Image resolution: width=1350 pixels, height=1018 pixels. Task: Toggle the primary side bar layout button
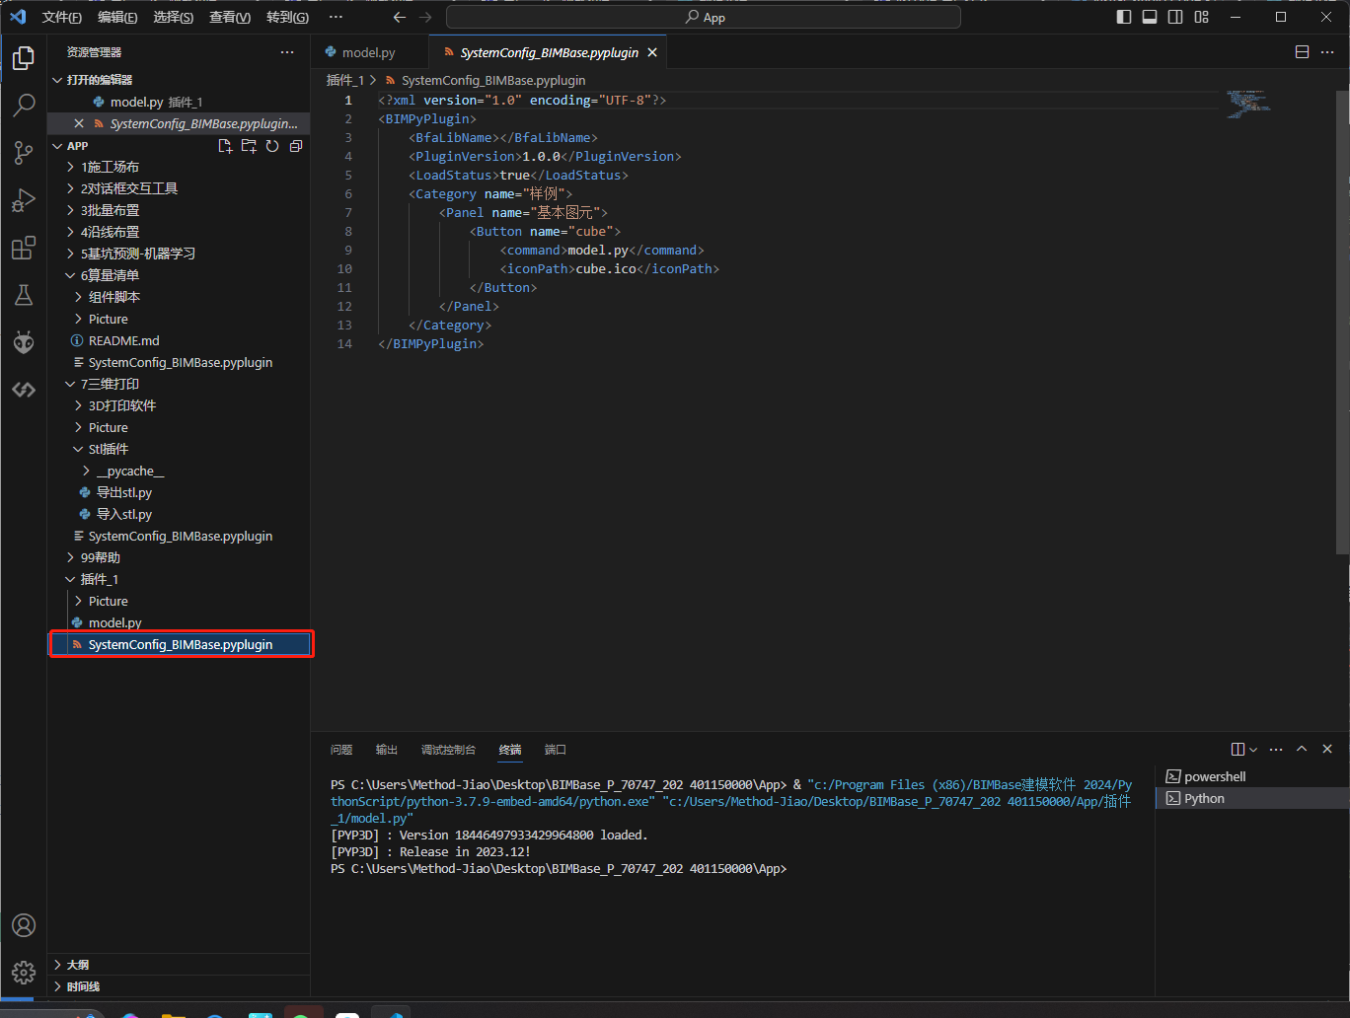1124,17
